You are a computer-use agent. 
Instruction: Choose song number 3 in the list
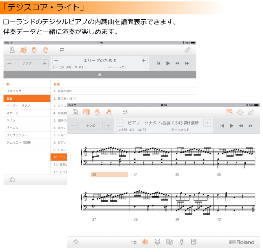point(59,106)
